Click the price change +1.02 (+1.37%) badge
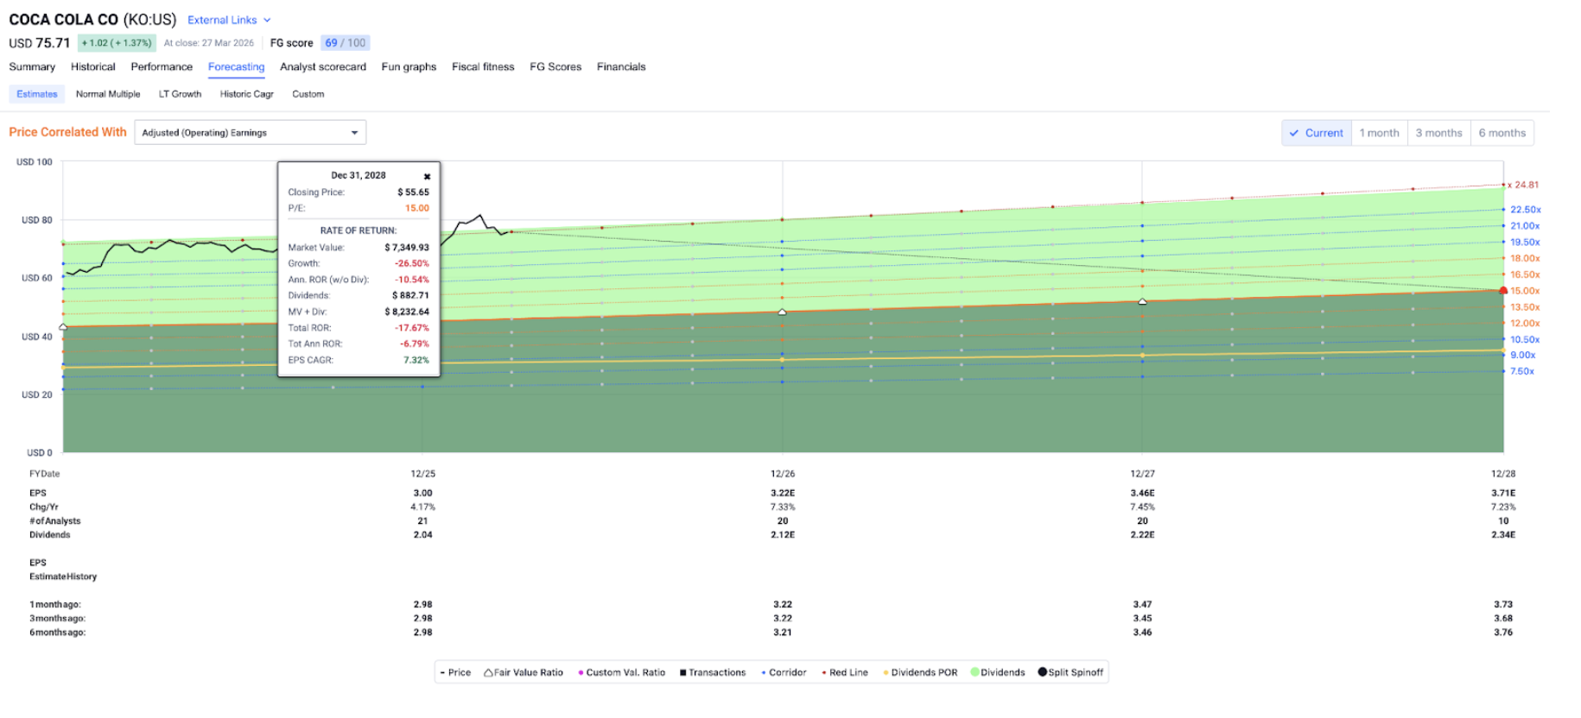 pyautogui.click(x=117, y=43)
